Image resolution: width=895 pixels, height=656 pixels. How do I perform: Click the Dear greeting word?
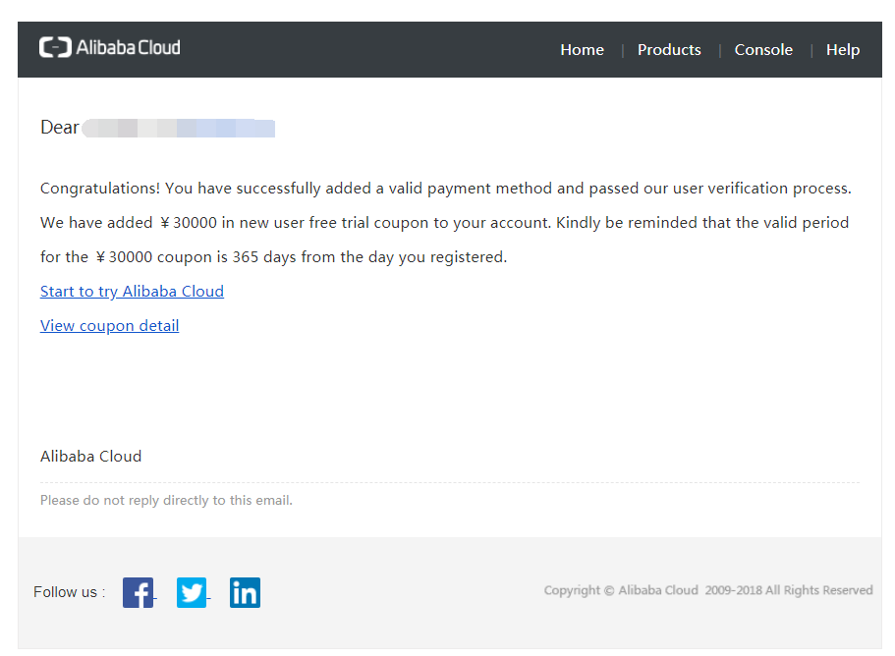coord(59,128)
